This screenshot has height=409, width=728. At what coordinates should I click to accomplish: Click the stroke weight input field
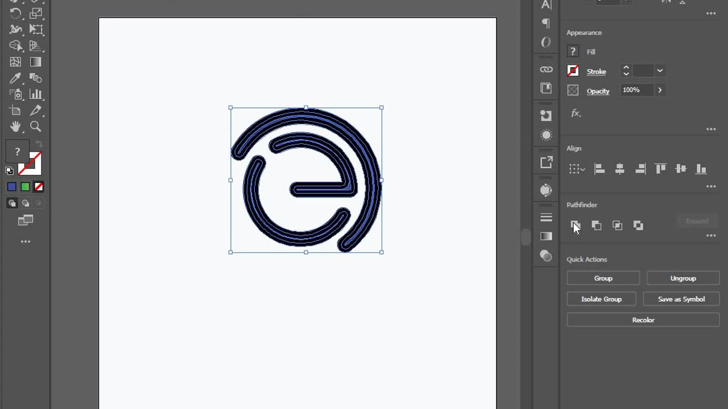(643, 70)
